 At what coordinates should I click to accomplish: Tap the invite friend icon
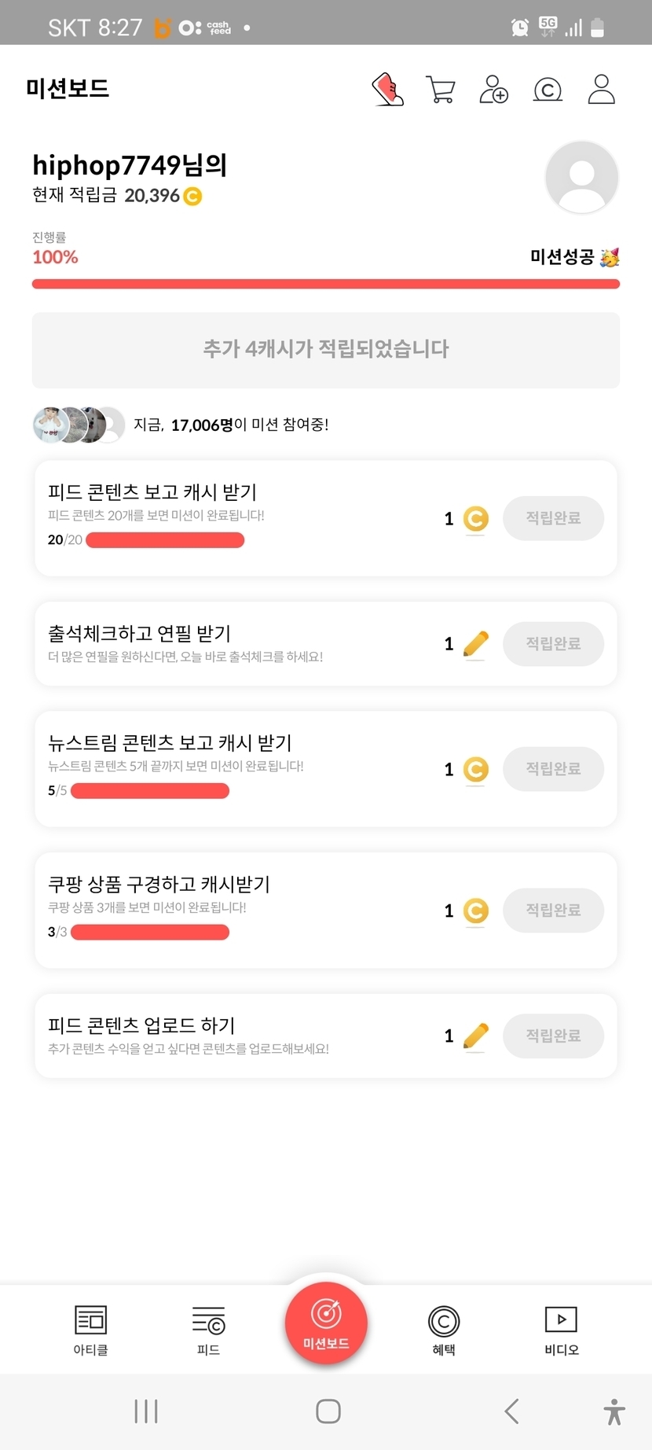click(493, 90)
